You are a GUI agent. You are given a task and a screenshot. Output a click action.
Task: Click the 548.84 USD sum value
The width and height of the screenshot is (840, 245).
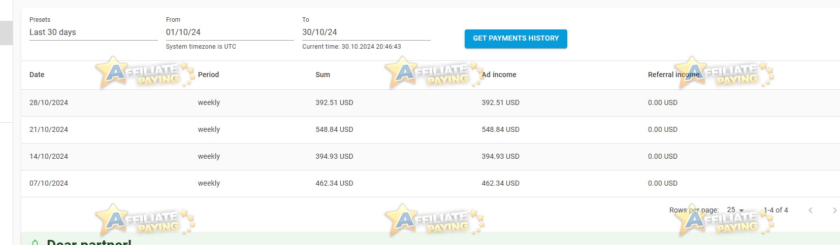pyautogui.click(x=334, y=129)
